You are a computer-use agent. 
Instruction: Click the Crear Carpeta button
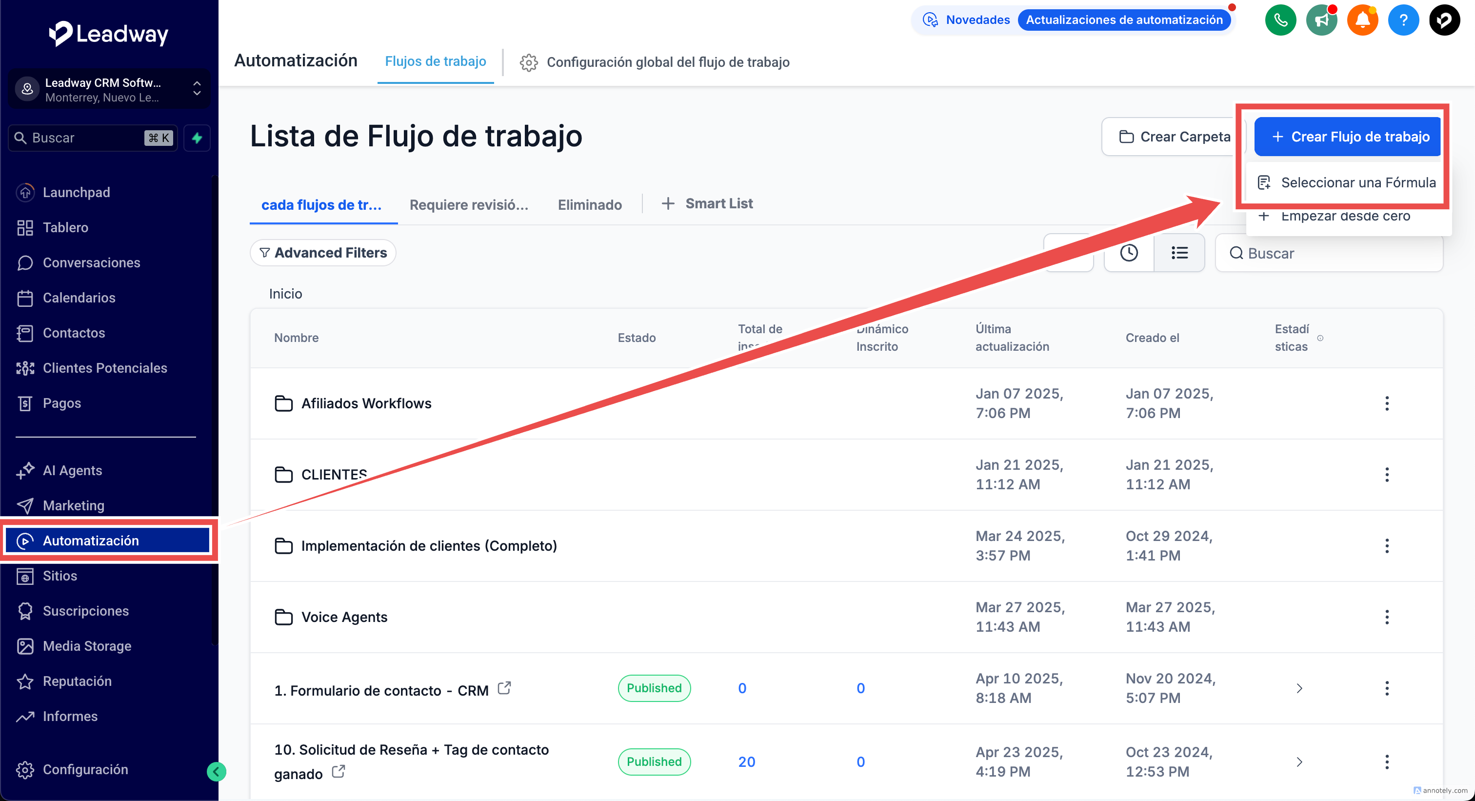click(1174, 137)
